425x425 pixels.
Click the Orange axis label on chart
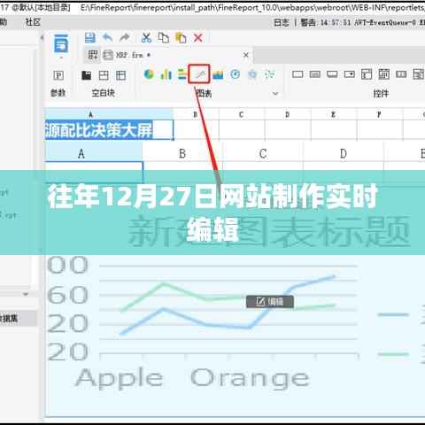point(250,379)
